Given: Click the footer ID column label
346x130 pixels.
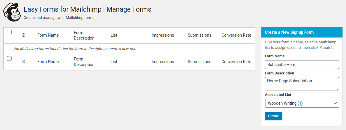Looking at the screenshot, I should (x=23, y=62).
